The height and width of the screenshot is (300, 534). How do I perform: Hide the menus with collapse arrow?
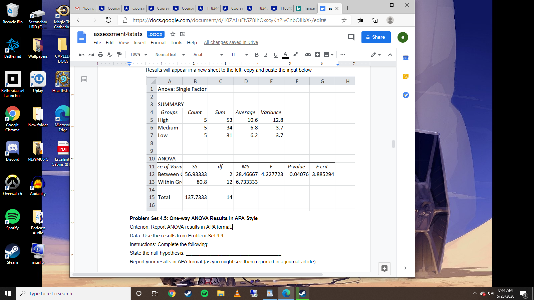coord(390,55)
